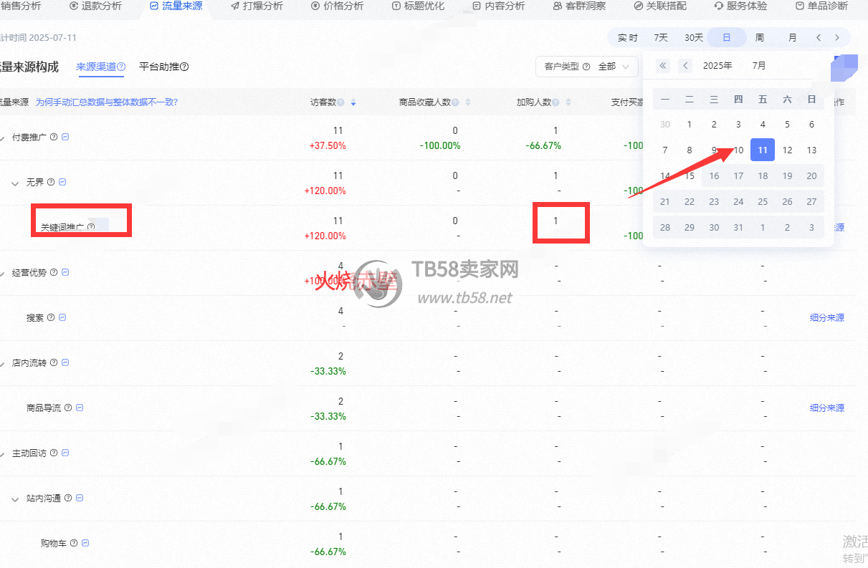
Task: Go to previous year in calendar
Action: coord(663,66)
